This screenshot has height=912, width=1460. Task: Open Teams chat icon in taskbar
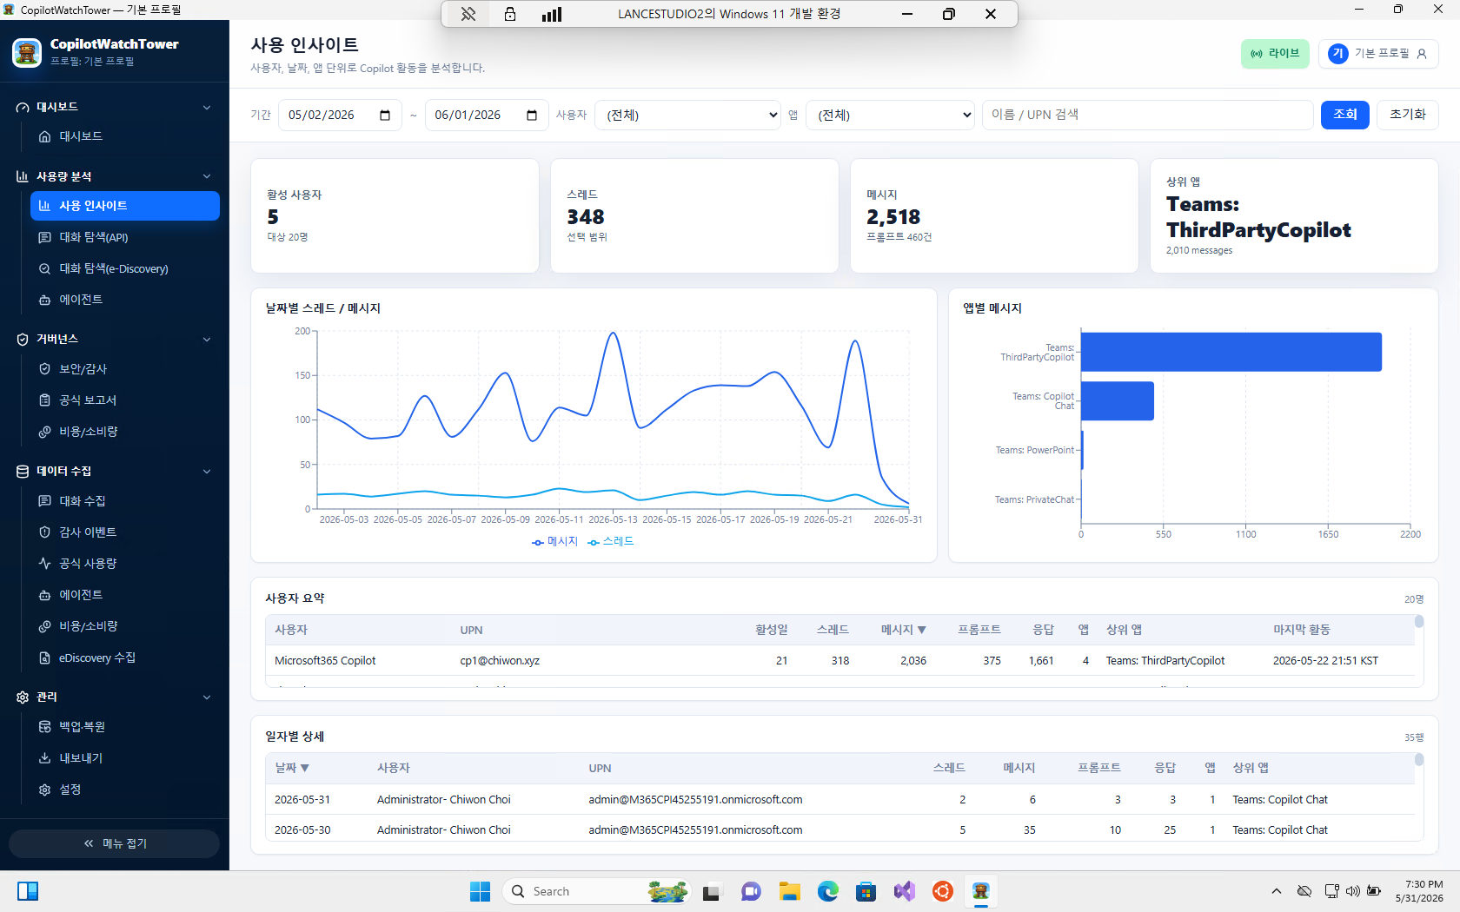click(x=752, y=891)
